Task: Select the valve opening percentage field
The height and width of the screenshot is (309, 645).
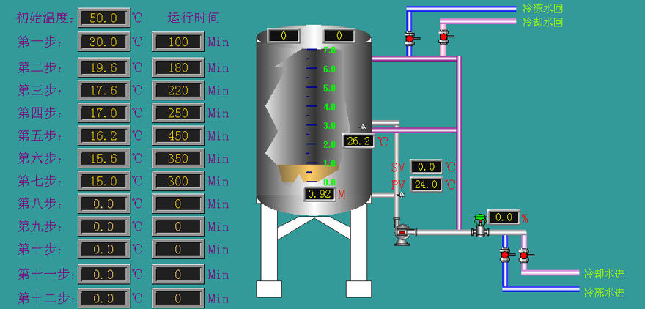Action: [x=503, y=217]
